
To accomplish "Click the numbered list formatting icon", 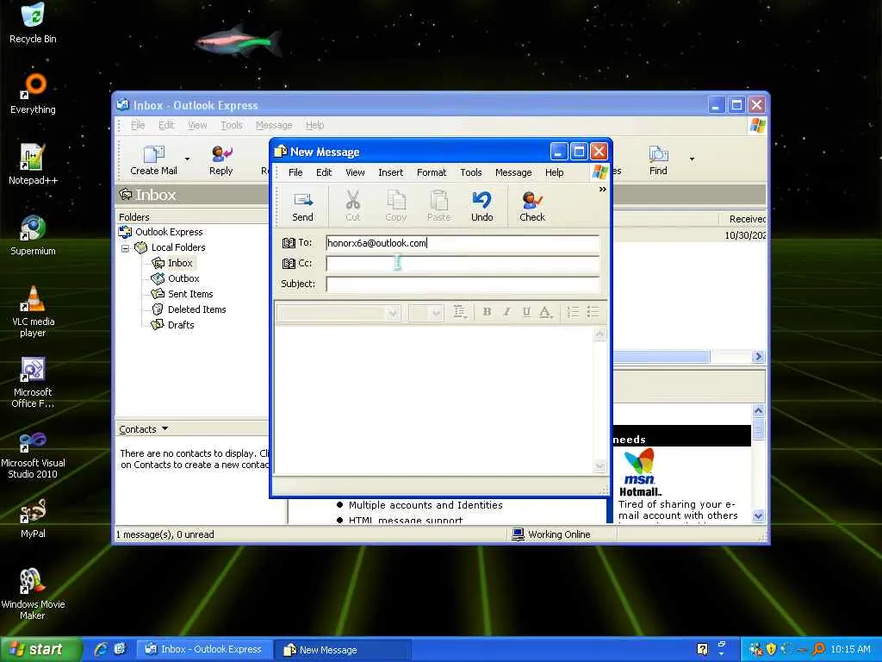I will point(573,312).
